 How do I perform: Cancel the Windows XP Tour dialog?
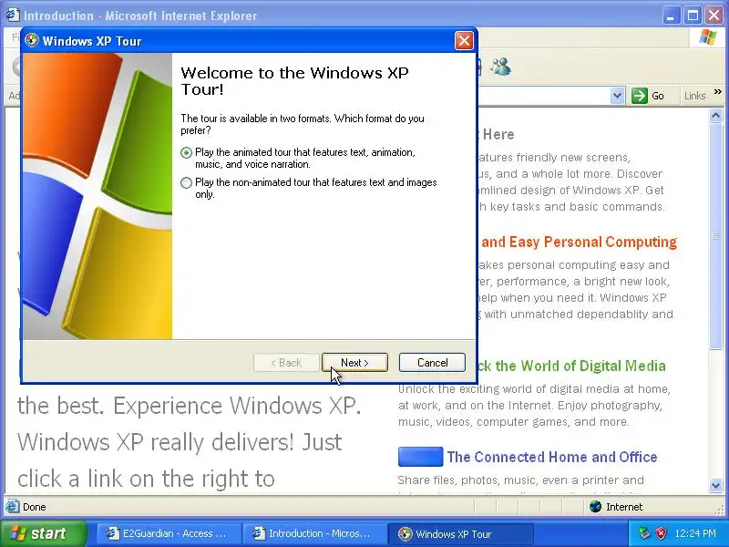(432, 362)
